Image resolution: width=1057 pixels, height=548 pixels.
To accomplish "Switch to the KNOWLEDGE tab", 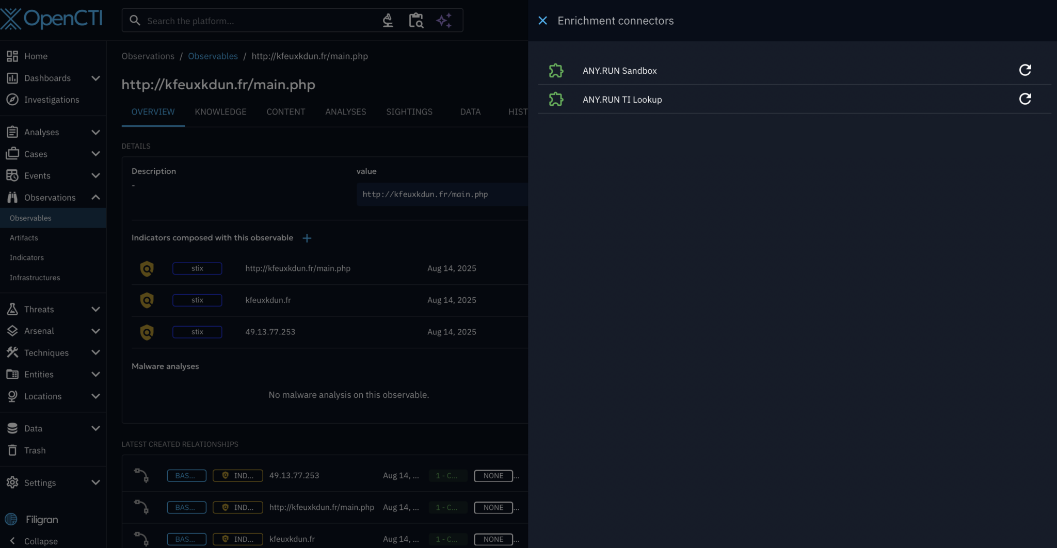I will [220, 111].
